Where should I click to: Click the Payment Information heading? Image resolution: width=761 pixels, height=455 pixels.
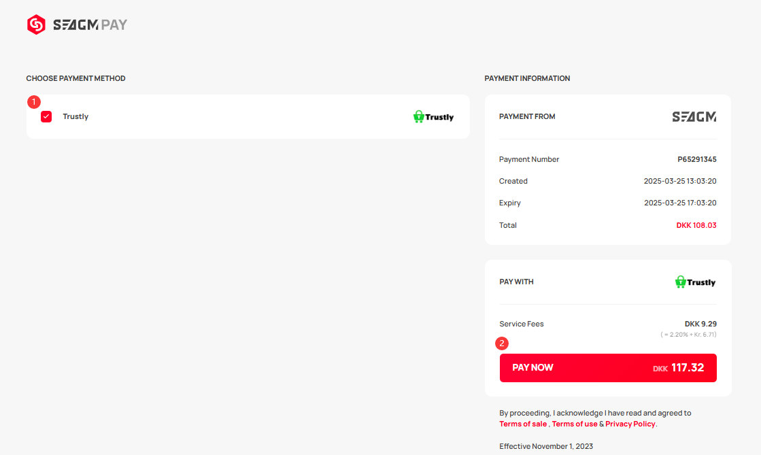(527, 78)
